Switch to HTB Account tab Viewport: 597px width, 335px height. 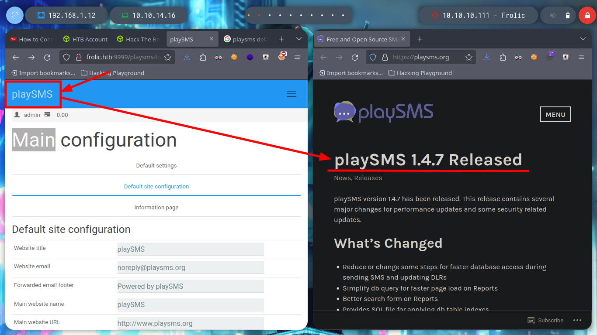coord(85,39)
